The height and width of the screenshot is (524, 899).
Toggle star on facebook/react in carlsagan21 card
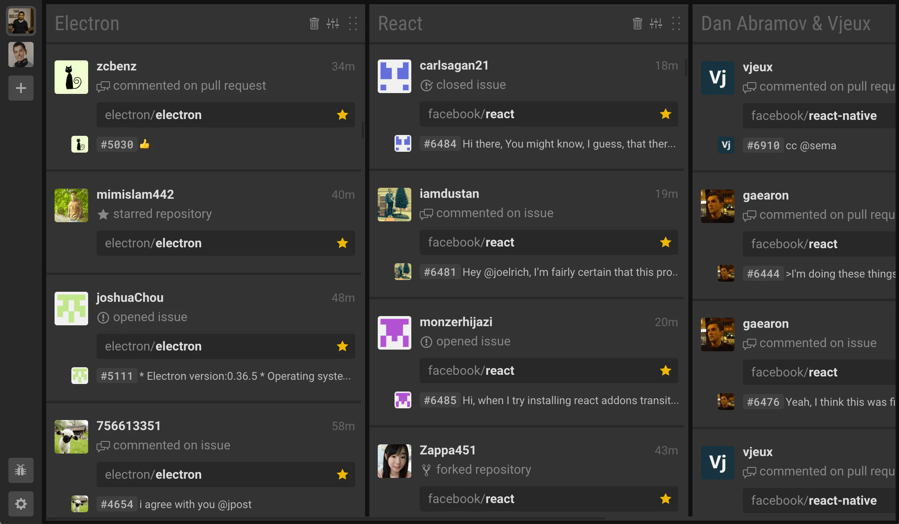pyautogui.click(x=665, y=114)
